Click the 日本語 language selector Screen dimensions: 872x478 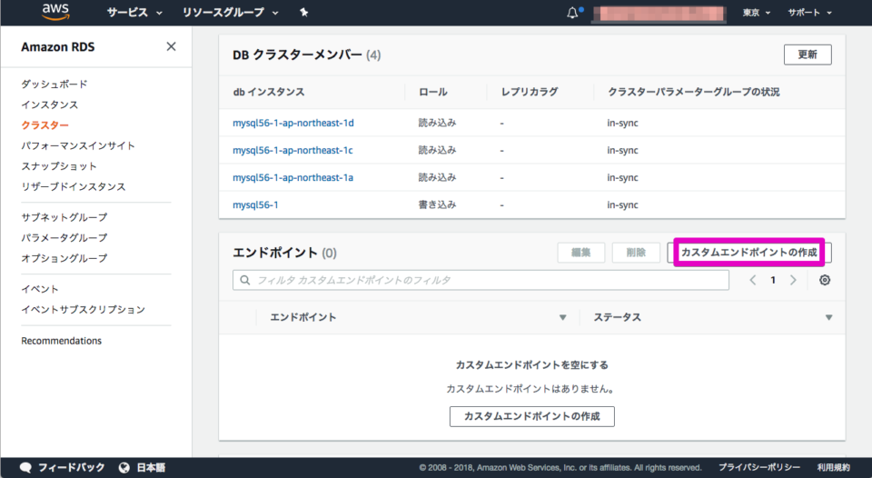click(x=151, y=467)
